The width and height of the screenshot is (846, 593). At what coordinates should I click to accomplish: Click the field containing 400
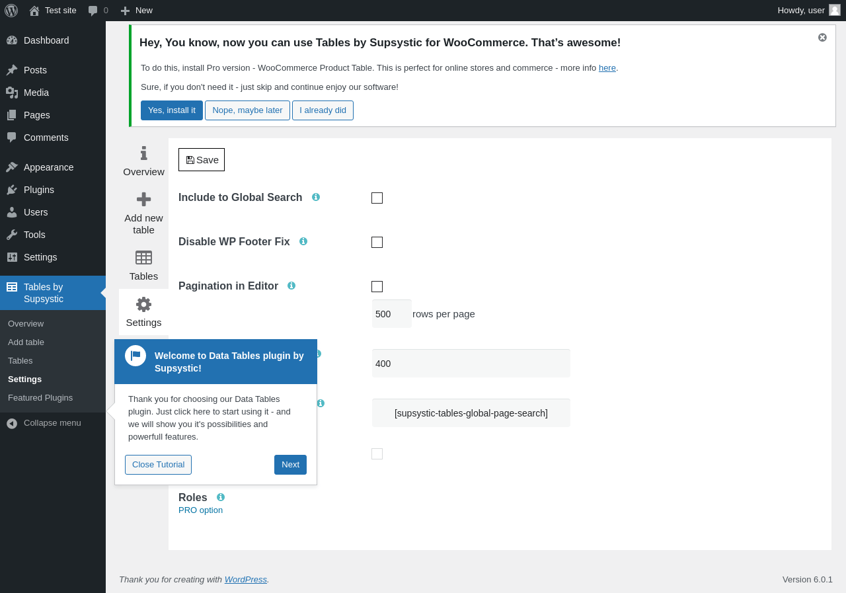click(471, 364)
